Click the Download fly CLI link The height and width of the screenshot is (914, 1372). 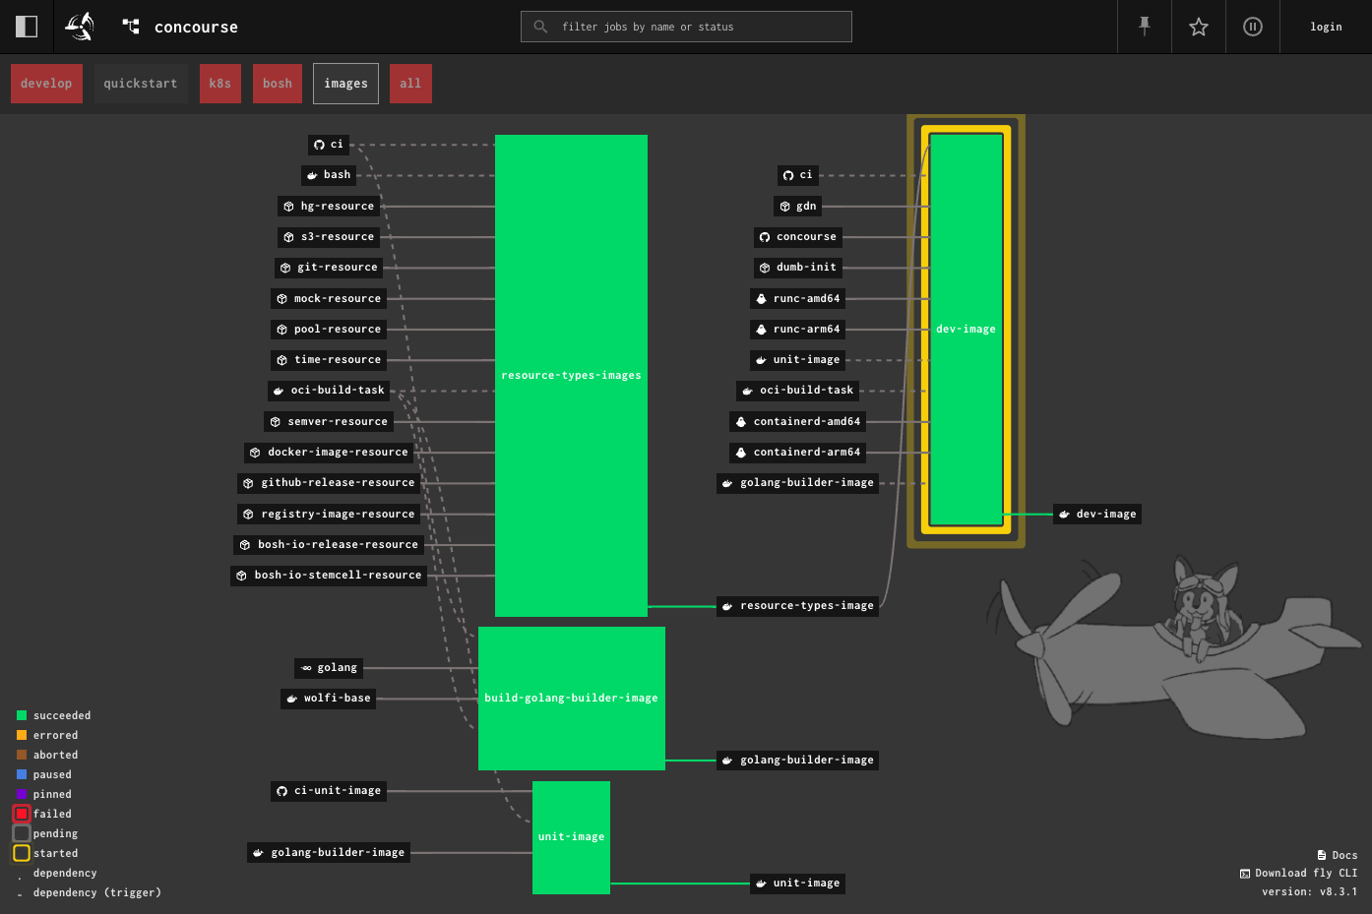coord(1298,873)
